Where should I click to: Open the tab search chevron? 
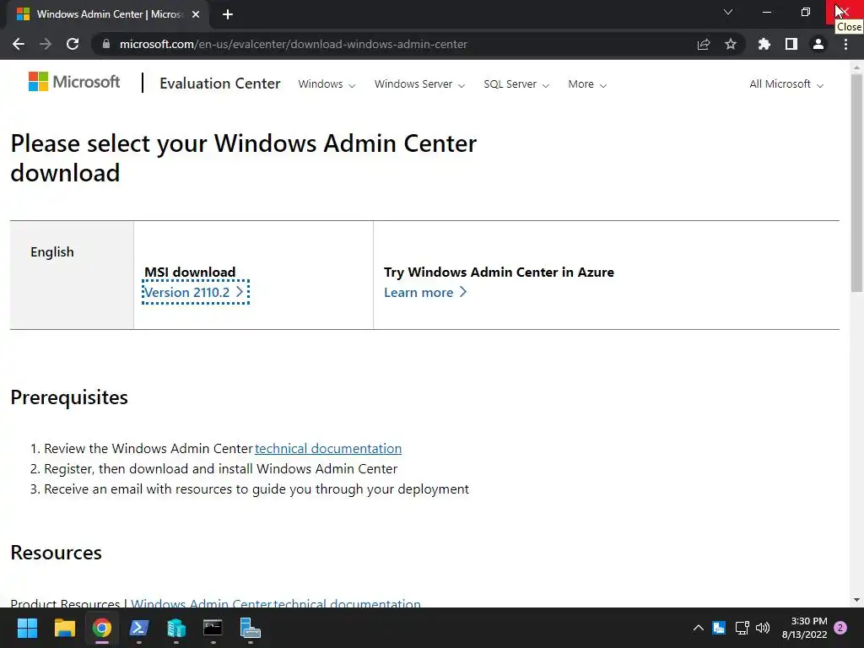pos(728,12)
